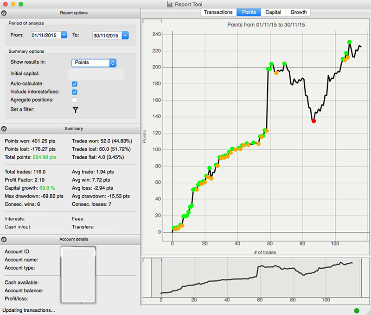
Task: Select the Points tab
Action: tap(249, 12)
